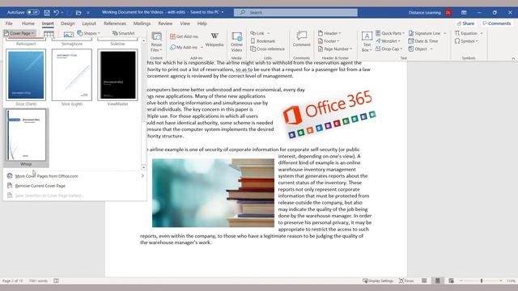Image resolution: width=518 pixels, height=291 pixels.
Task: Open the Footer dropdown
Action: point(329,41)
